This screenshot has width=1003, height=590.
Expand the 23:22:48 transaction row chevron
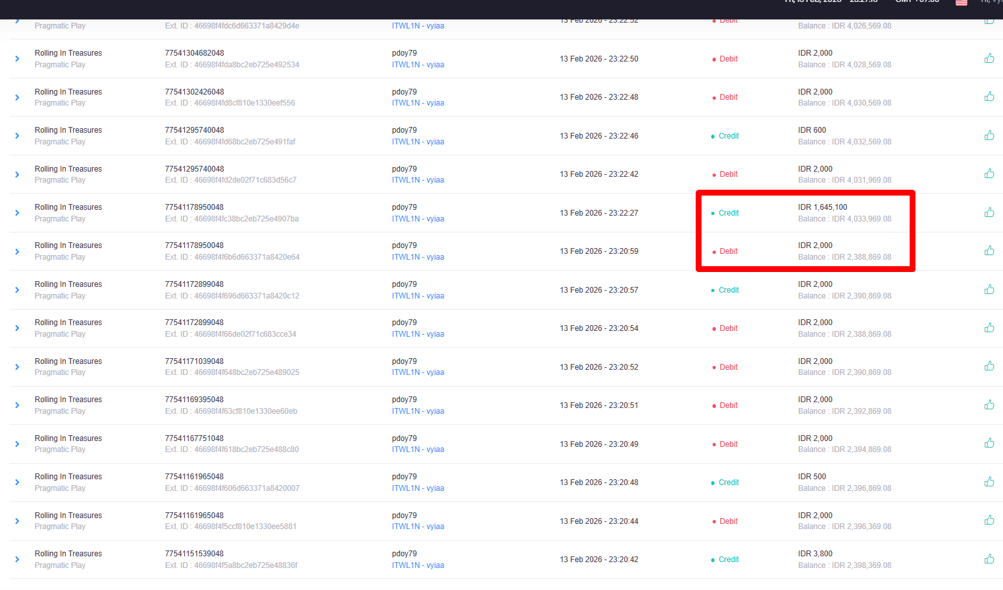click(17, 97)
